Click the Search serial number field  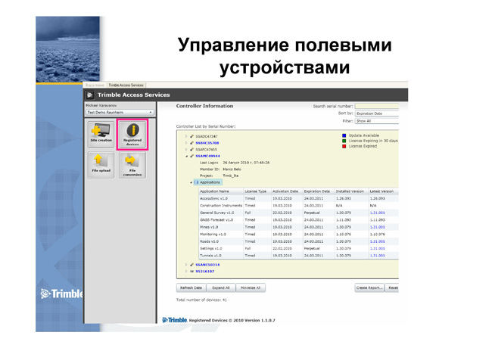tap(377, 106)
